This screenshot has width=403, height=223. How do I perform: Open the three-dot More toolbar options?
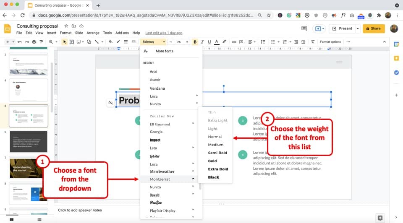click(348, 42)
